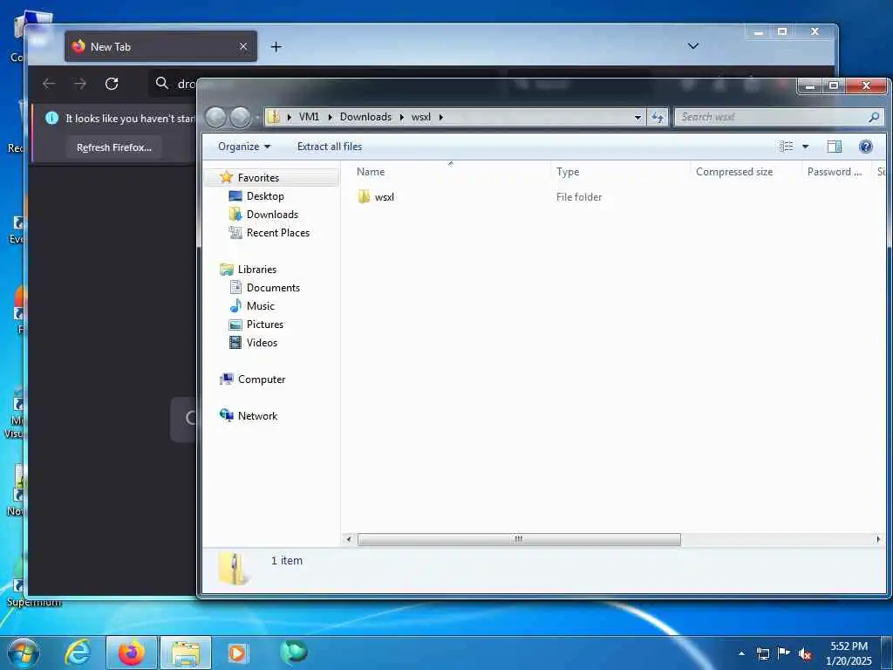Expand the address bar history dropdown
Image resolution: width=893 pixels, height=670 pixels.
637,117
